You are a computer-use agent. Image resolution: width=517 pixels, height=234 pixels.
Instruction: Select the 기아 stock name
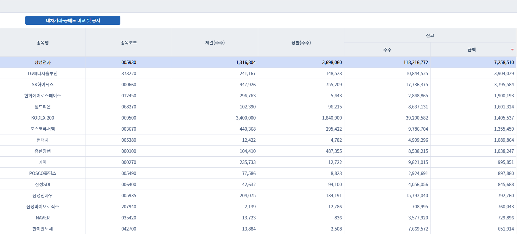tap(43, 162)
